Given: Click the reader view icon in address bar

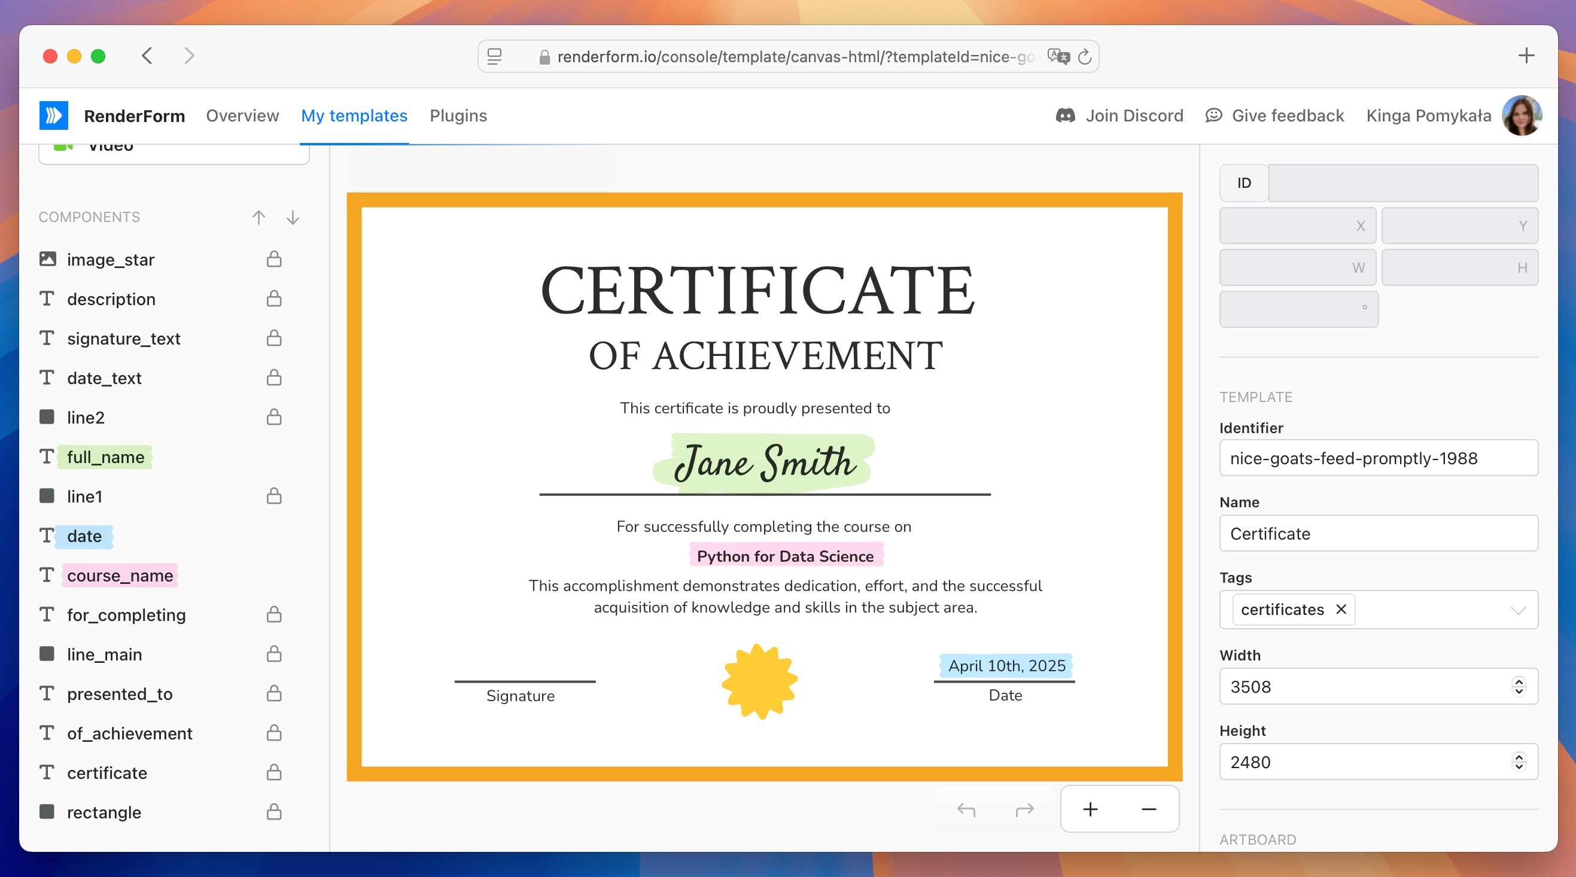Looking at the screenshot, I should [x=494, y=57].
